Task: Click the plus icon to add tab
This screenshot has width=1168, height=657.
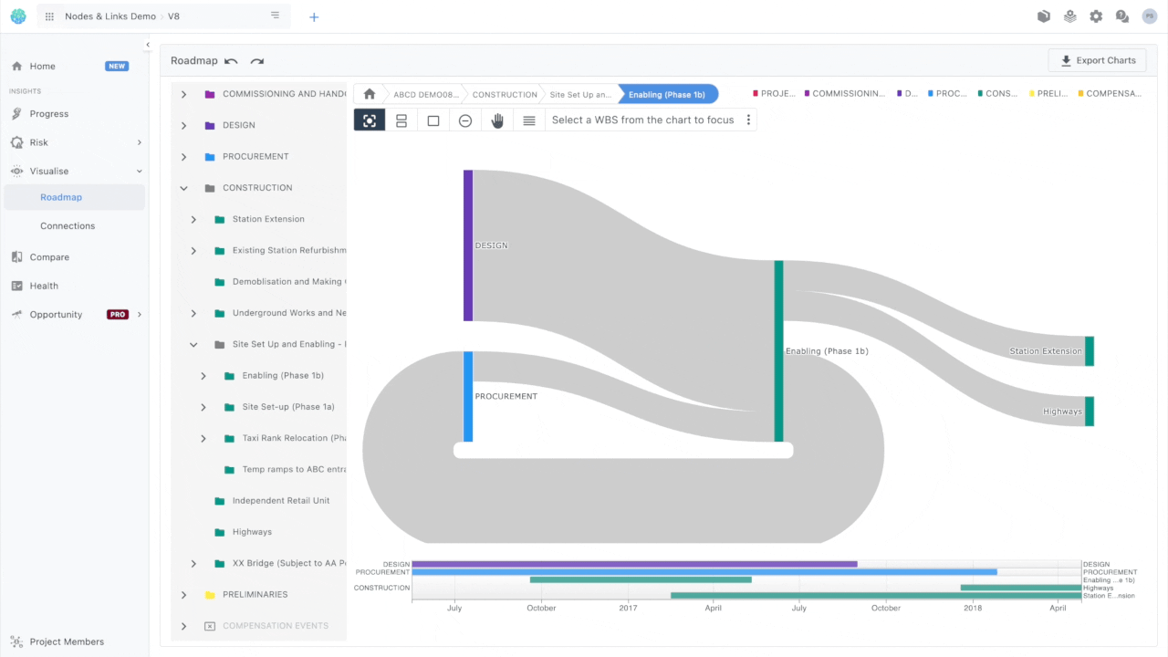Action: click(x=314, y=16)
